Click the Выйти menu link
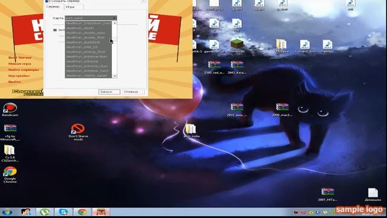Screen dimensions: 387x218 [15, 82]
